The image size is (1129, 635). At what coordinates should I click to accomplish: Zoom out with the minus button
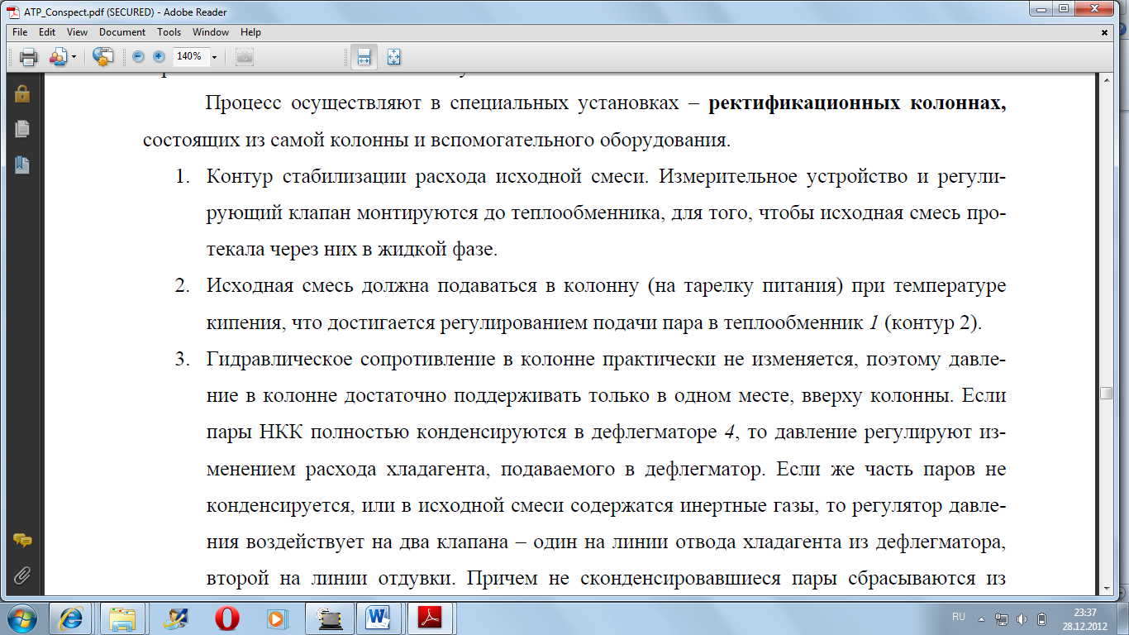(138, 57)
